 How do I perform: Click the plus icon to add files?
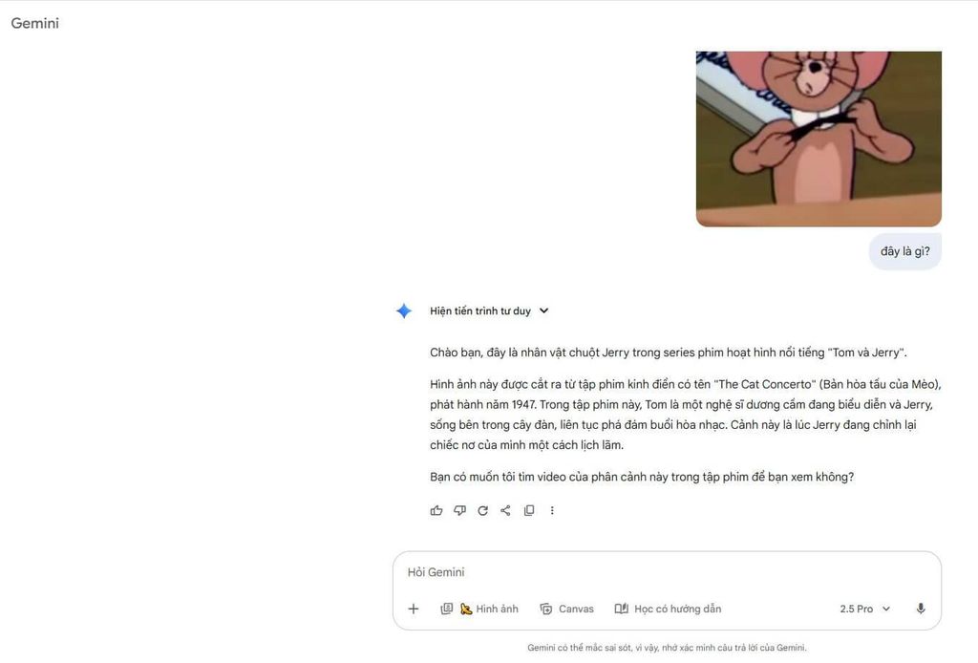(414, 609)
